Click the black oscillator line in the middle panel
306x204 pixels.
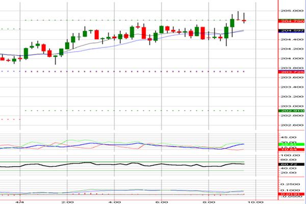(122, 164)
